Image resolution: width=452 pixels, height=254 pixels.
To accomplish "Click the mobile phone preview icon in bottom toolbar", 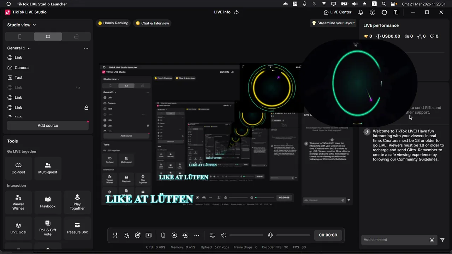I will 163,235.
